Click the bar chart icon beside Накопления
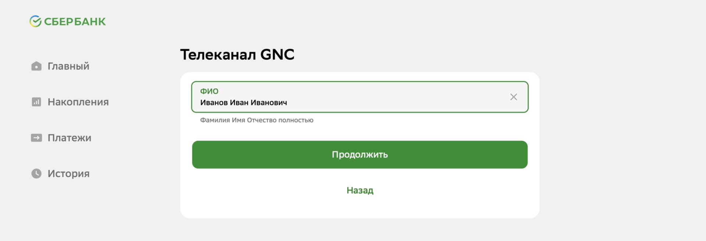This screenshot has height=241, width=706. point(36,102)
